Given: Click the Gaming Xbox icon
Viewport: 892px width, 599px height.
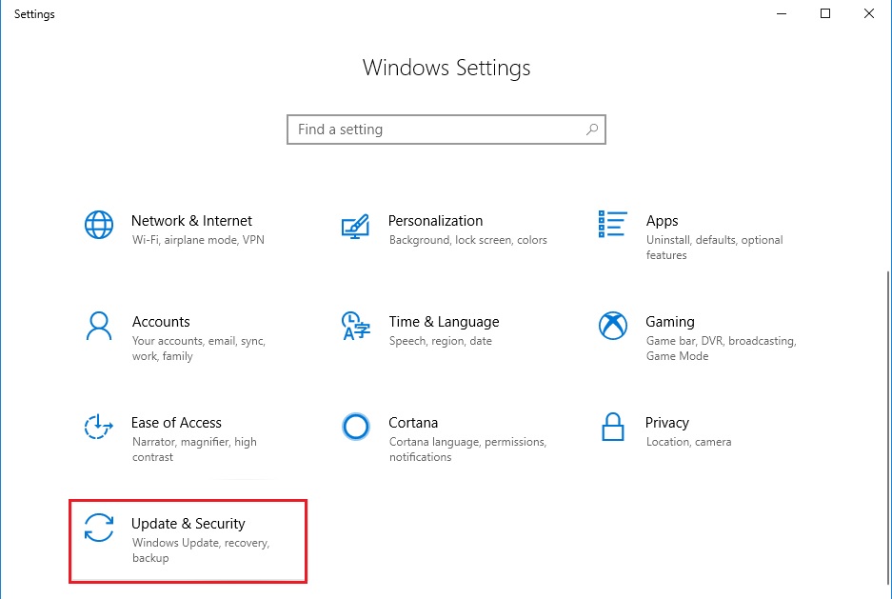Looking at the screenshot, I should pyautogui.click(x=612, y=326).
